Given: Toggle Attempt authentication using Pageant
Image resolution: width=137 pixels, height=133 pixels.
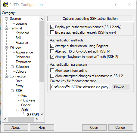Looking at the screenshot, I should tap(52, 46).
